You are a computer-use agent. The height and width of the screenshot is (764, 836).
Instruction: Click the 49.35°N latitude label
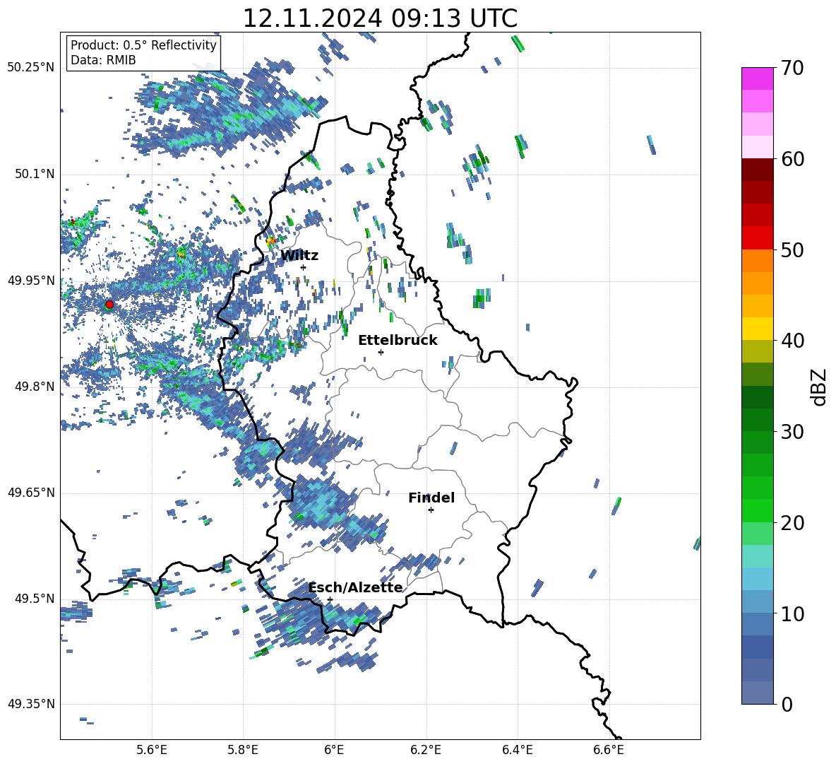31,704
